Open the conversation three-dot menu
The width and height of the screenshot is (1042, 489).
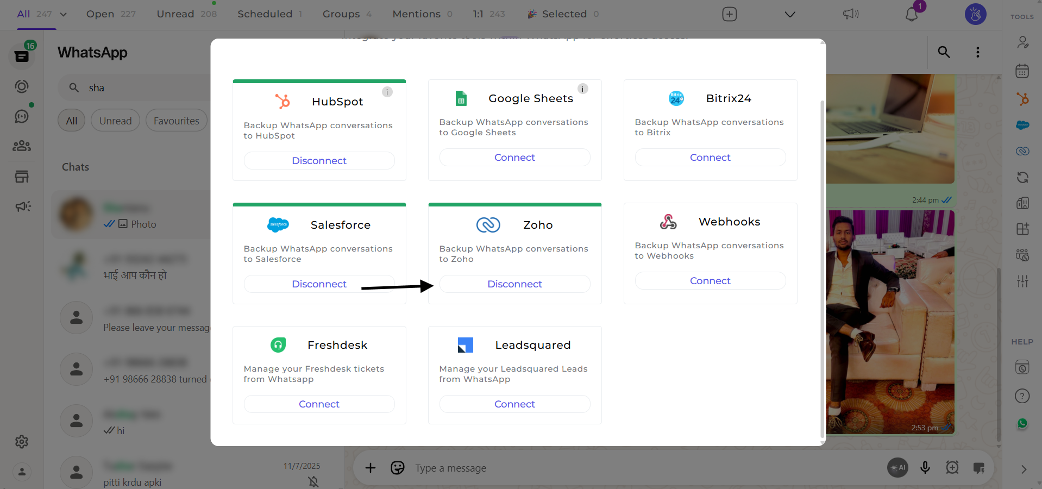tap(978, 52)
